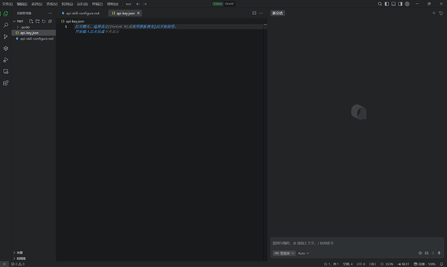447x267 pixels.
Task: Click the split editor icon
Action: coord(254,13)
